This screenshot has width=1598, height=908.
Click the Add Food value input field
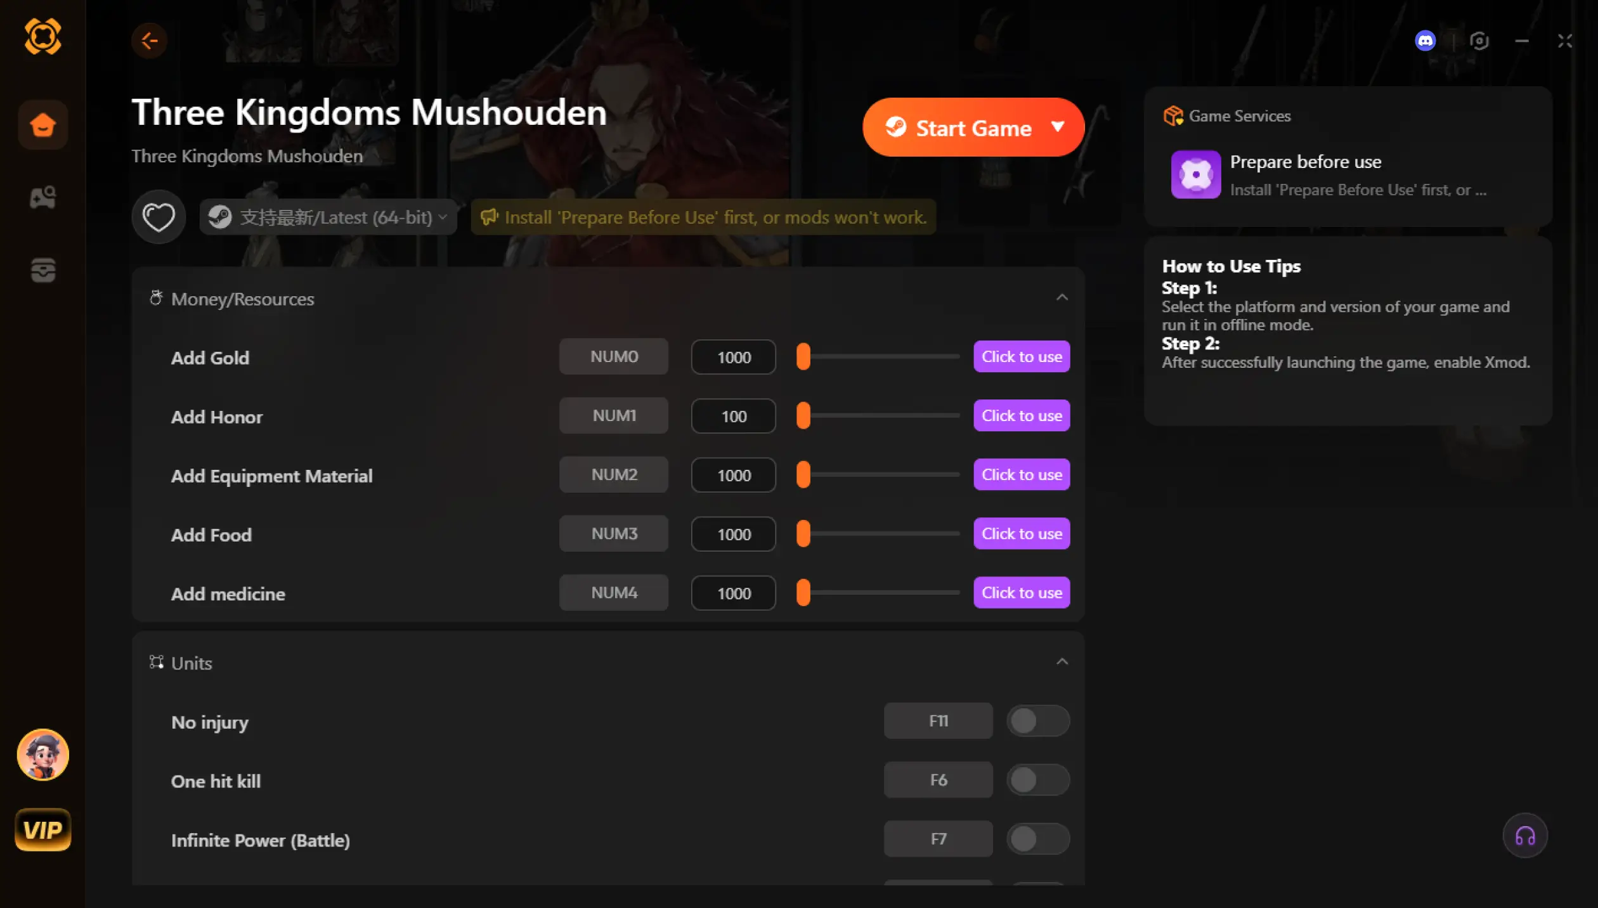(x=733, y=534)
